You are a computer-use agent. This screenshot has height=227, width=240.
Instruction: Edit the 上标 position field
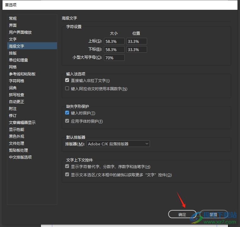(136, 41)
